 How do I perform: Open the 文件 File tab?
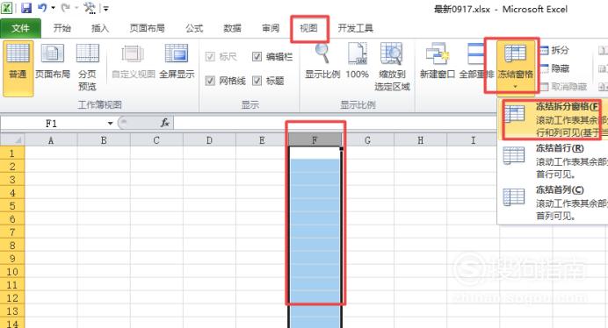20,28
